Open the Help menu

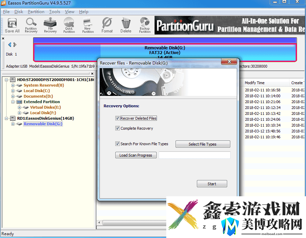pos(84,12)
